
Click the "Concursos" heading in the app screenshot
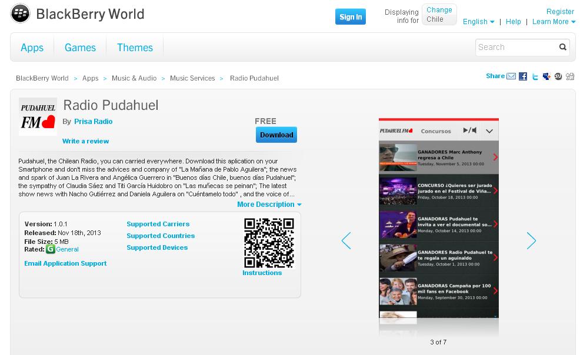(x=436, y=131)
